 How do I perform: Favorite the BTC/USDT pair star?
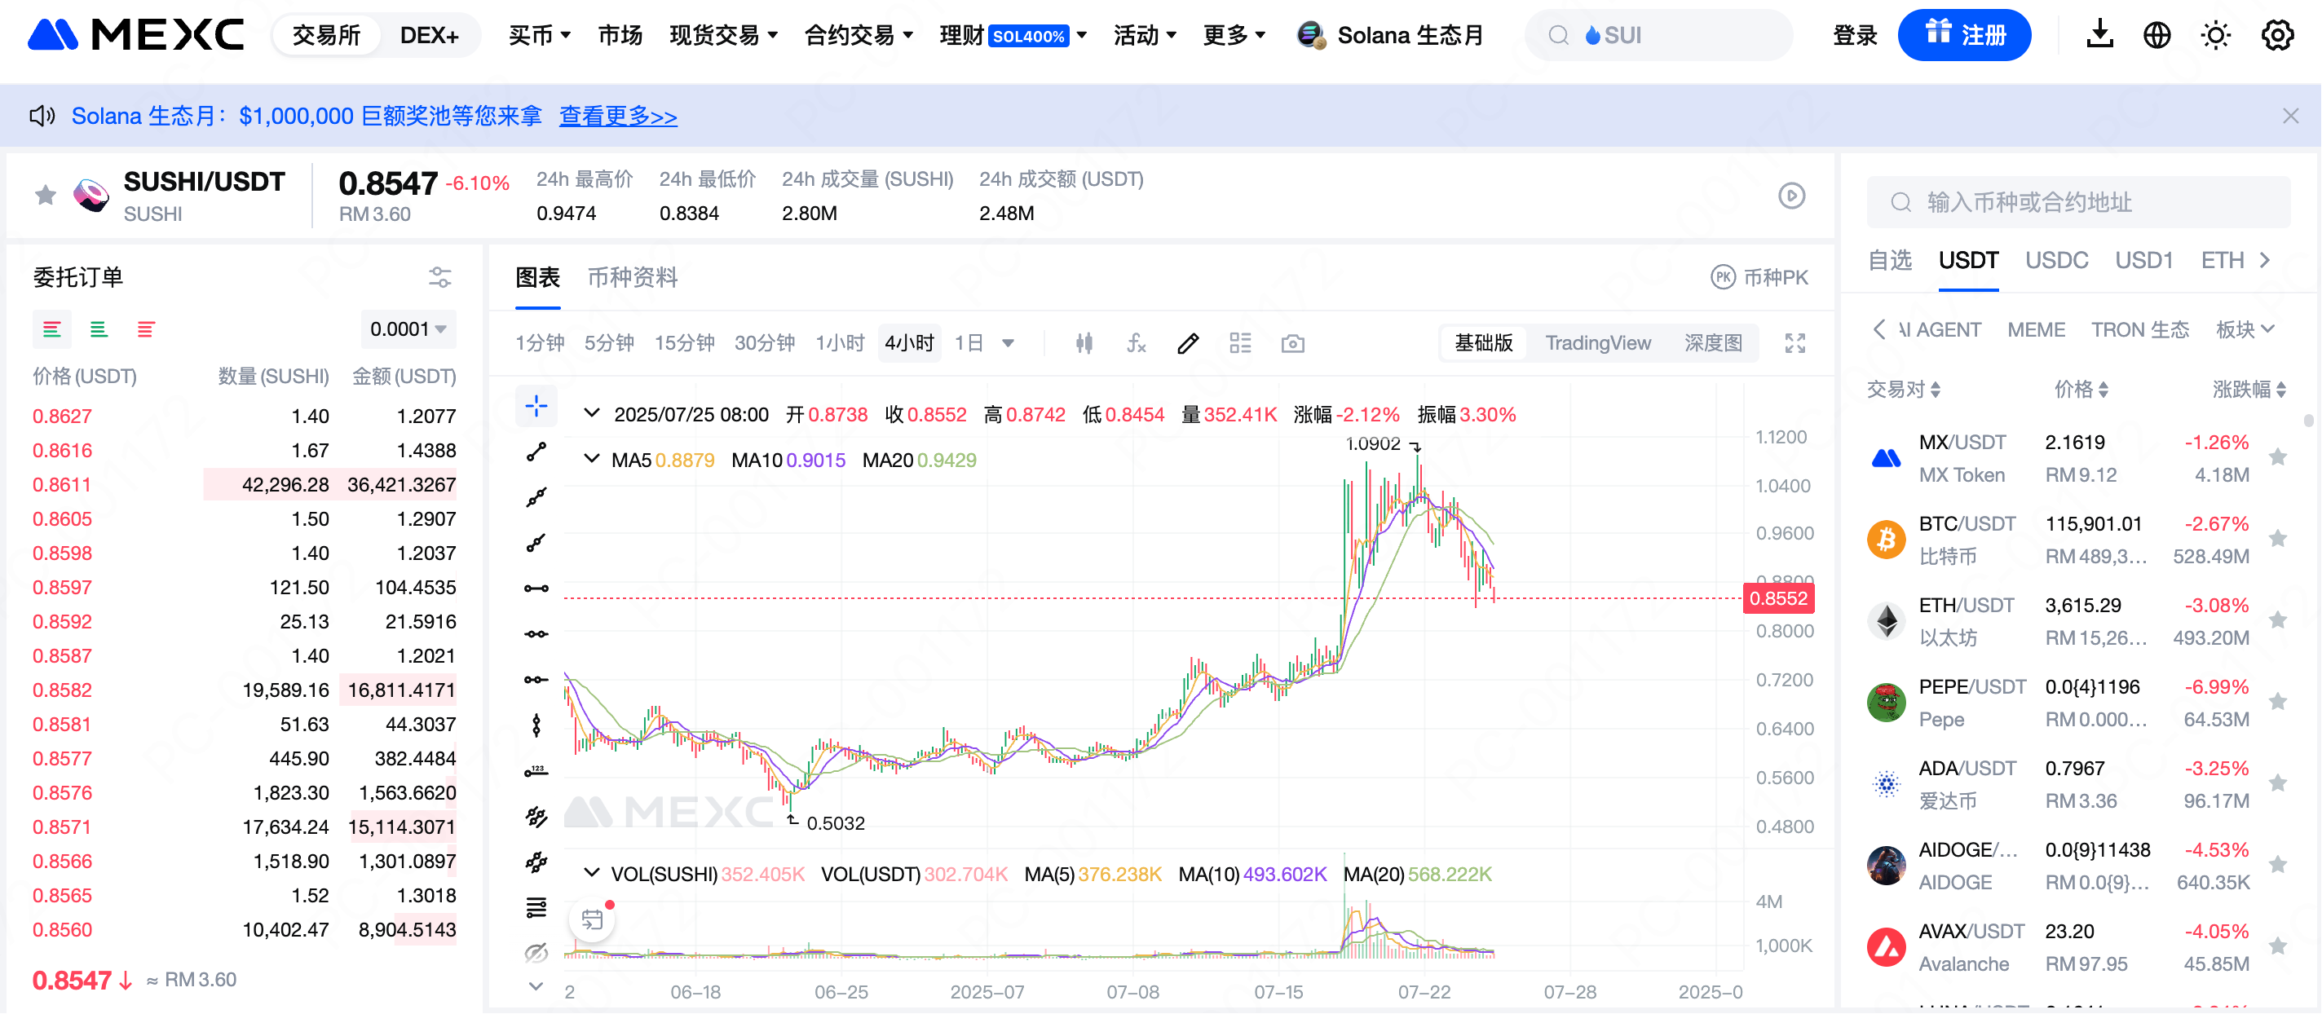coord(2278,539)
